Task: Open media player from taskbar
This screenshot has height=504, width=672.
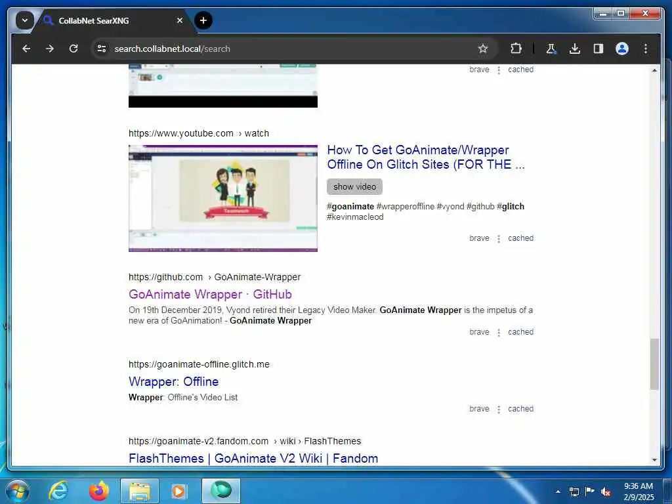Action: pyautogui.click(x=178, y=491)
